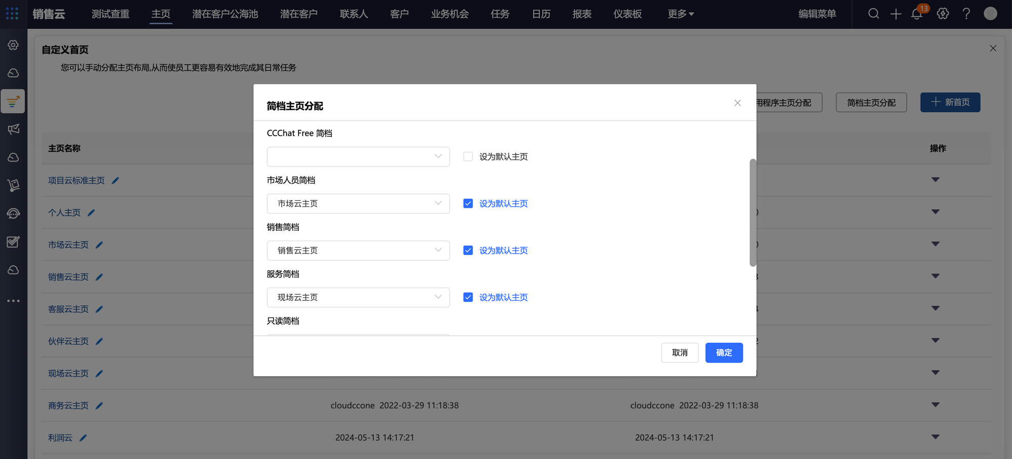
Task: Click the plus quick-create icon in the top bar
Action: [896, 14]
